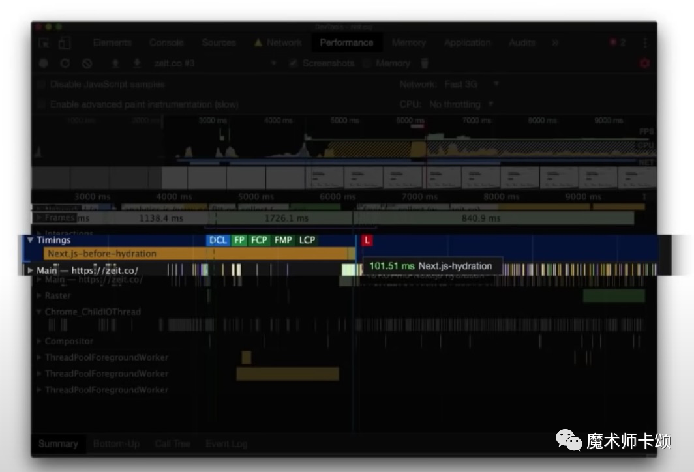Open capture settings via the red gear
Screen dimensions: 694x472
(644, 63)
